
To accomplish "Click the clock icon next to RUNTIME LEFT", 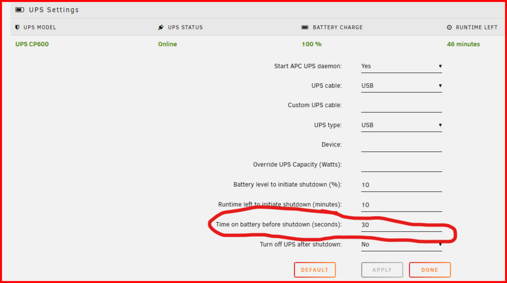I will (x=449, y=27).
